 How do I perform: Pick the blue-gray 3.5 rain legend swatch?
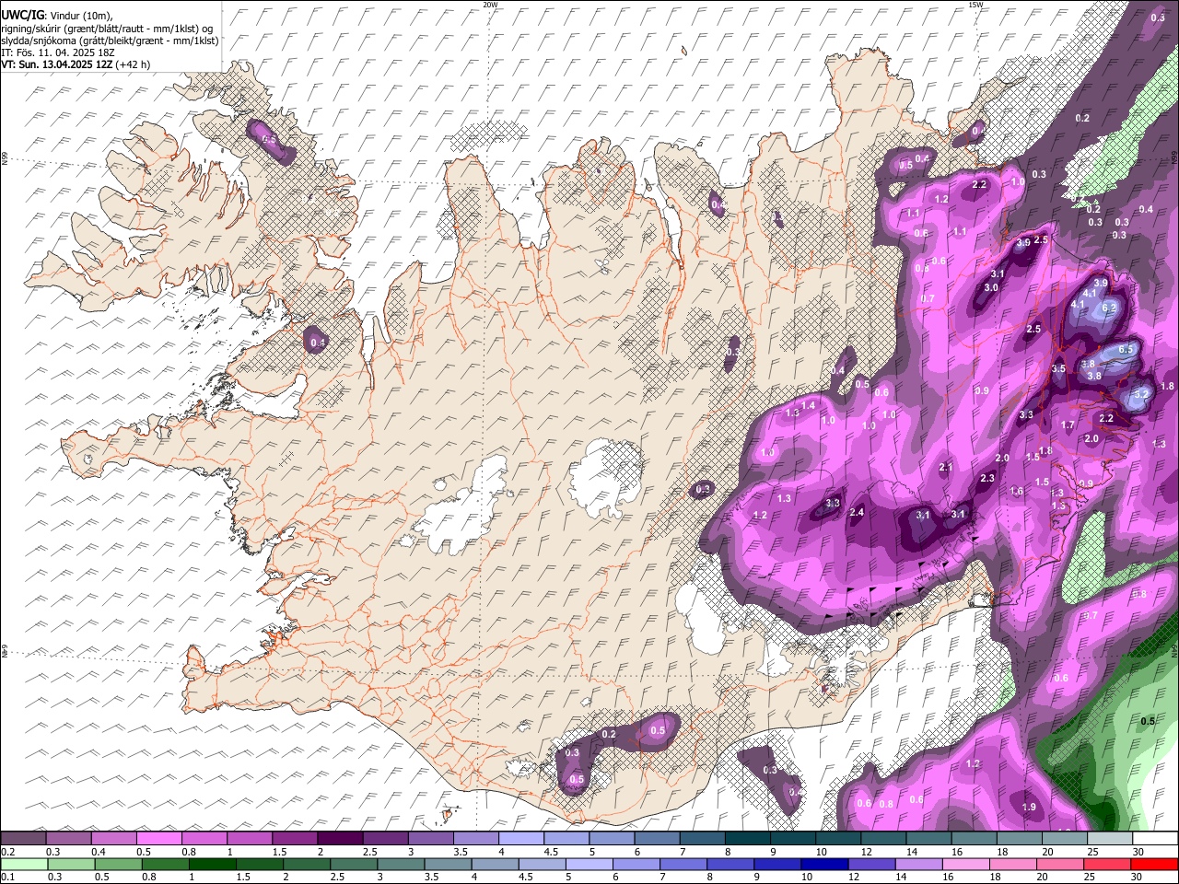pyautogui.click(x=447, y=864)
